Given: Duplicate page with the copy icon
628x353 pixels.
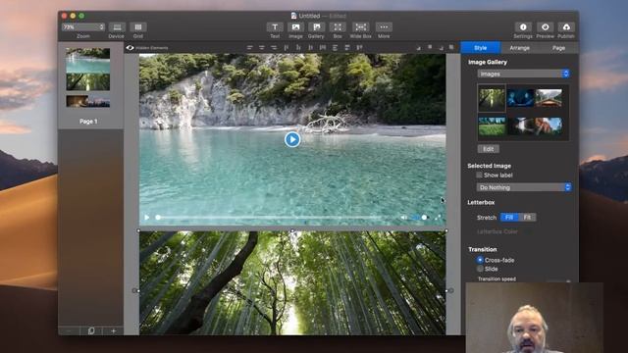Looking at the screenshot, I should [x=91, y=331].
